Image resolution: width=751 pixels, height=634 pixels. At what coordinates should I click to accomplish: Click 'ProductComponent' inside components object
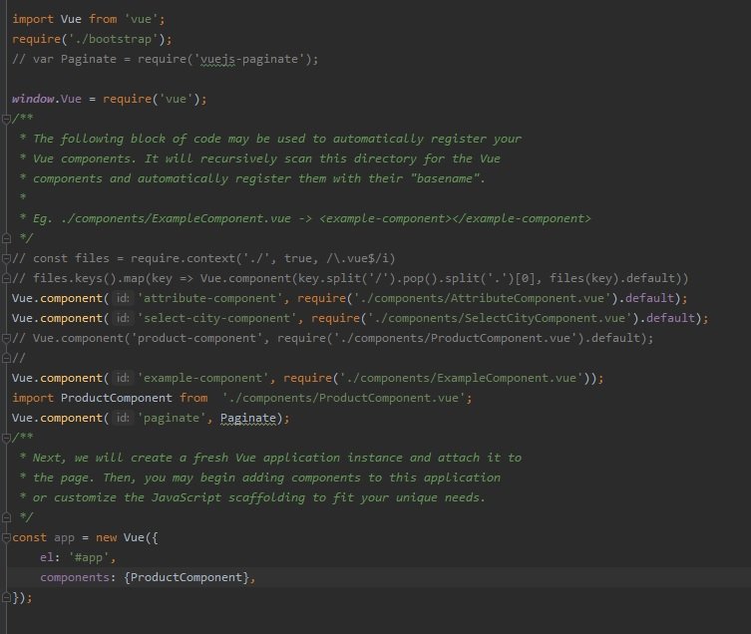coord(187,577)
